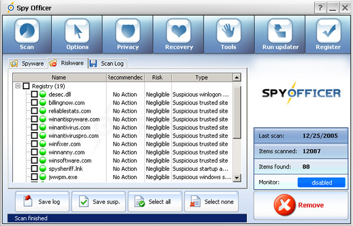
Task: Open the Tools hand icon
Action: coord(229,31)
